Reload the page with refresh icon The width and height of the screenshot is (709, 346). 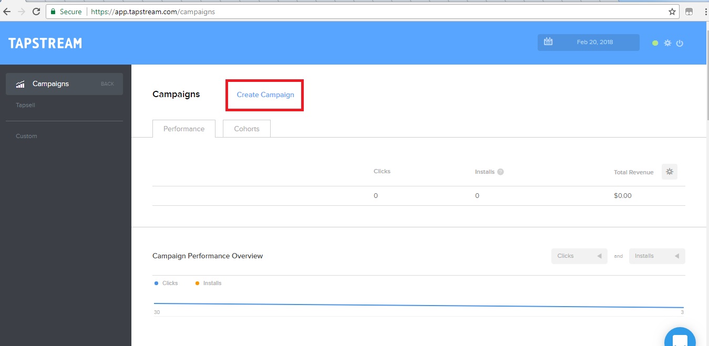(x=36, y=12)
